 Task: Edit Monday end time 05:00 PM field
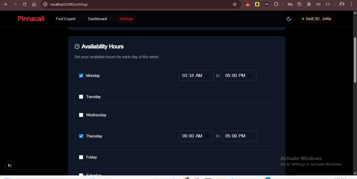(x=239, y=75)
